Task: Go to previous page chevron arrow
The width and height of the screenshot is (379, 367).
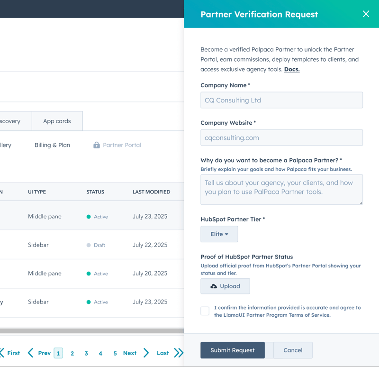Action: point(31,353)
